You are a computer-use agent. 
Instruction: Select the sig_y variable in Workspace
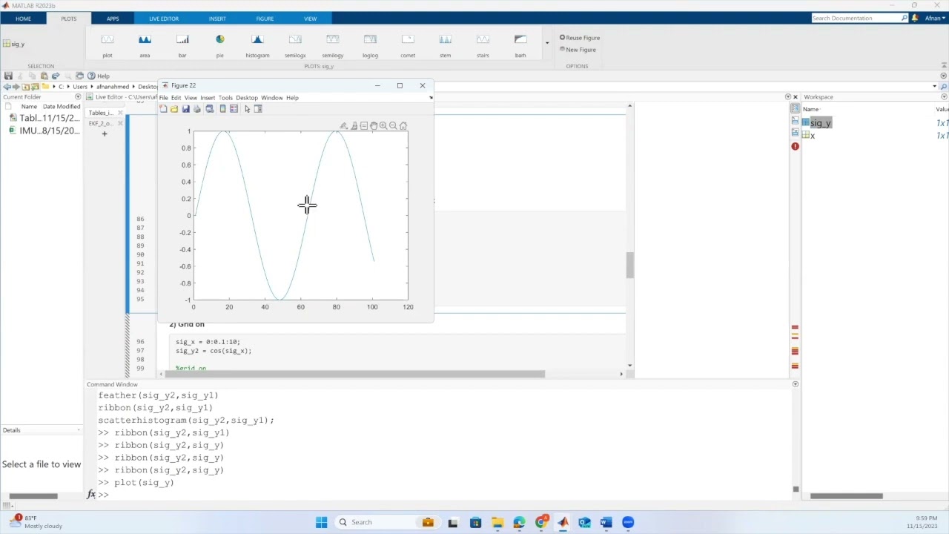click(821, 123)
